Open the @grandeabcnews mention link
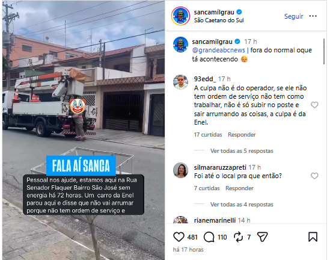This screenshot has height=260, width=330. [218, 50]
